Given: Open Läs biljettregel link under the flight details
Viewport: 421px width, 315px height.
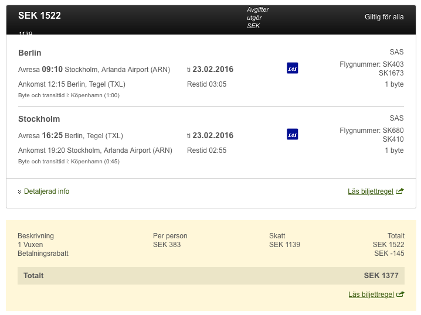Looking at the screenshot, I should (x=371, y=191).
